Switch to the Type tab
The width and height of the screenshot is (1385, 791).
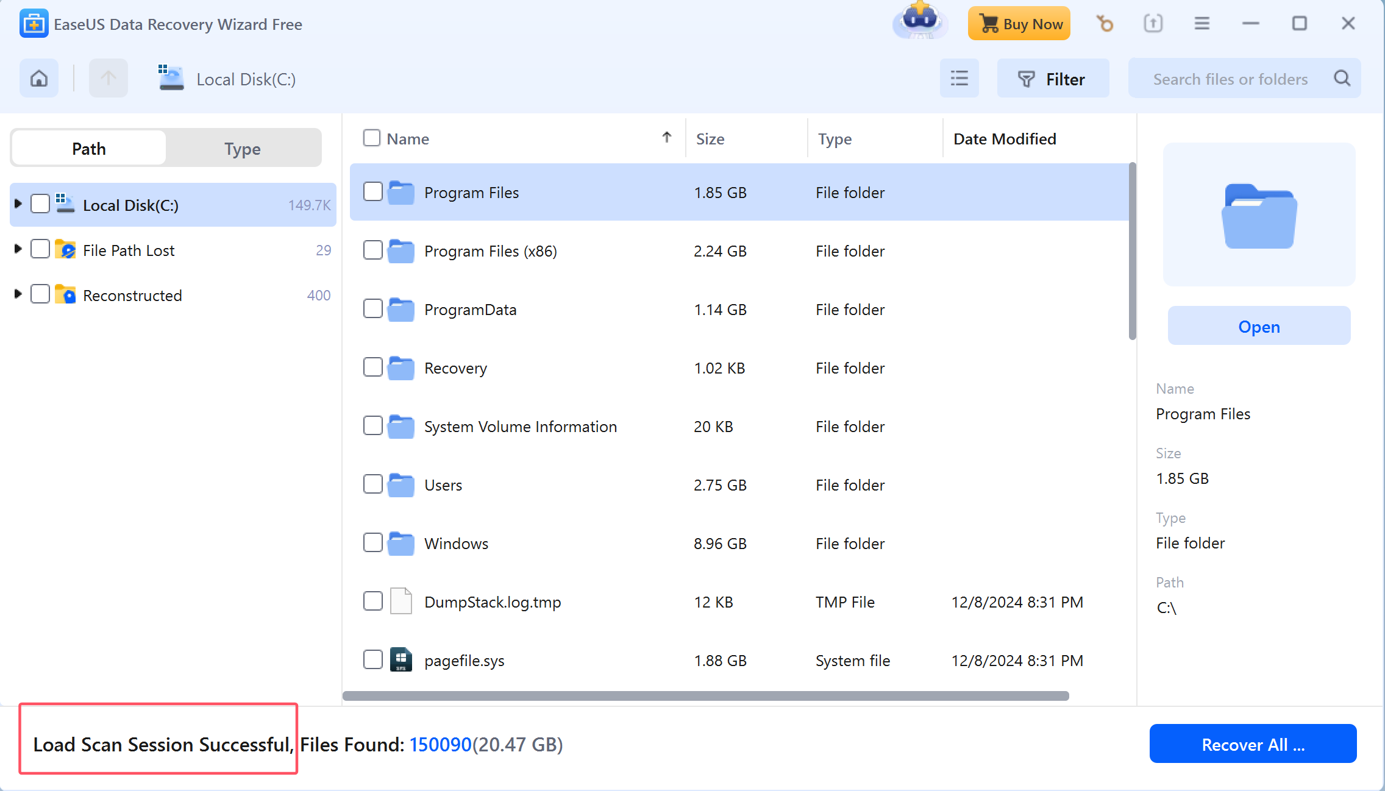[243, 148]
